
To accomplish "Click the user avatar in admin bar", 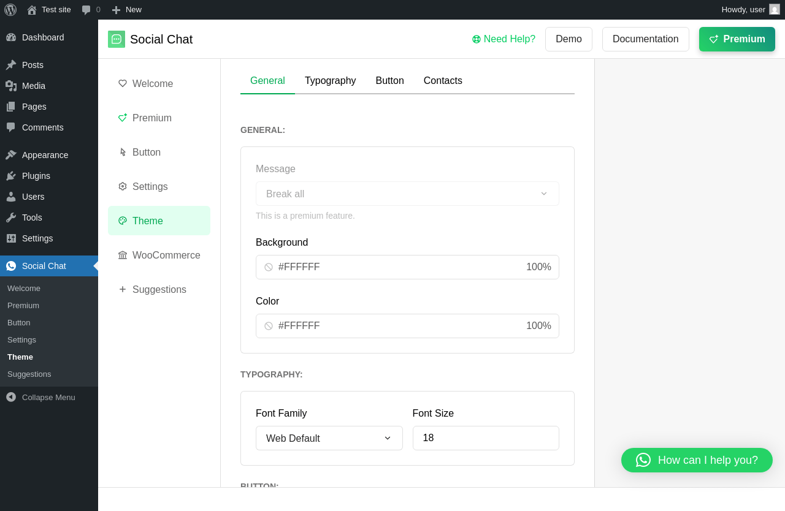I will click(x=775, y=9).
